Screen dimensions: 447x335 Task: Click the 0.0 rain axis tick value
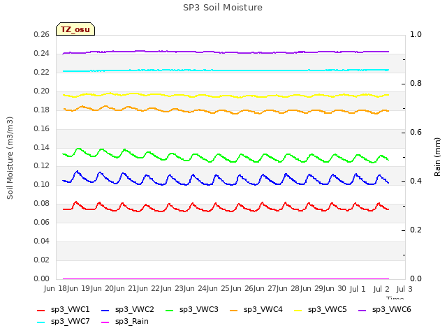pyautogui.click(x=416, y=278)
